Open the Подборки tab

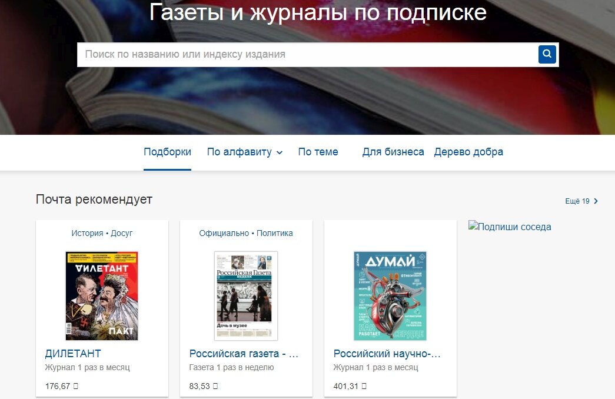pyautogui.click(x=168, y=152)
